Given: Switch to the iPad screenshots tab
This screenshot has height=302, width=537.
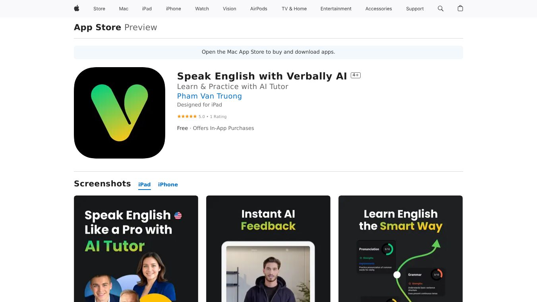Looking at the screenshot, I should (145, 184).
